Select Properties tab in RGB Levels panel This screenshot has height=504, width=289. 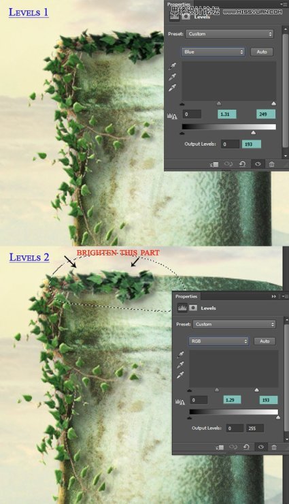coord(186,296)
